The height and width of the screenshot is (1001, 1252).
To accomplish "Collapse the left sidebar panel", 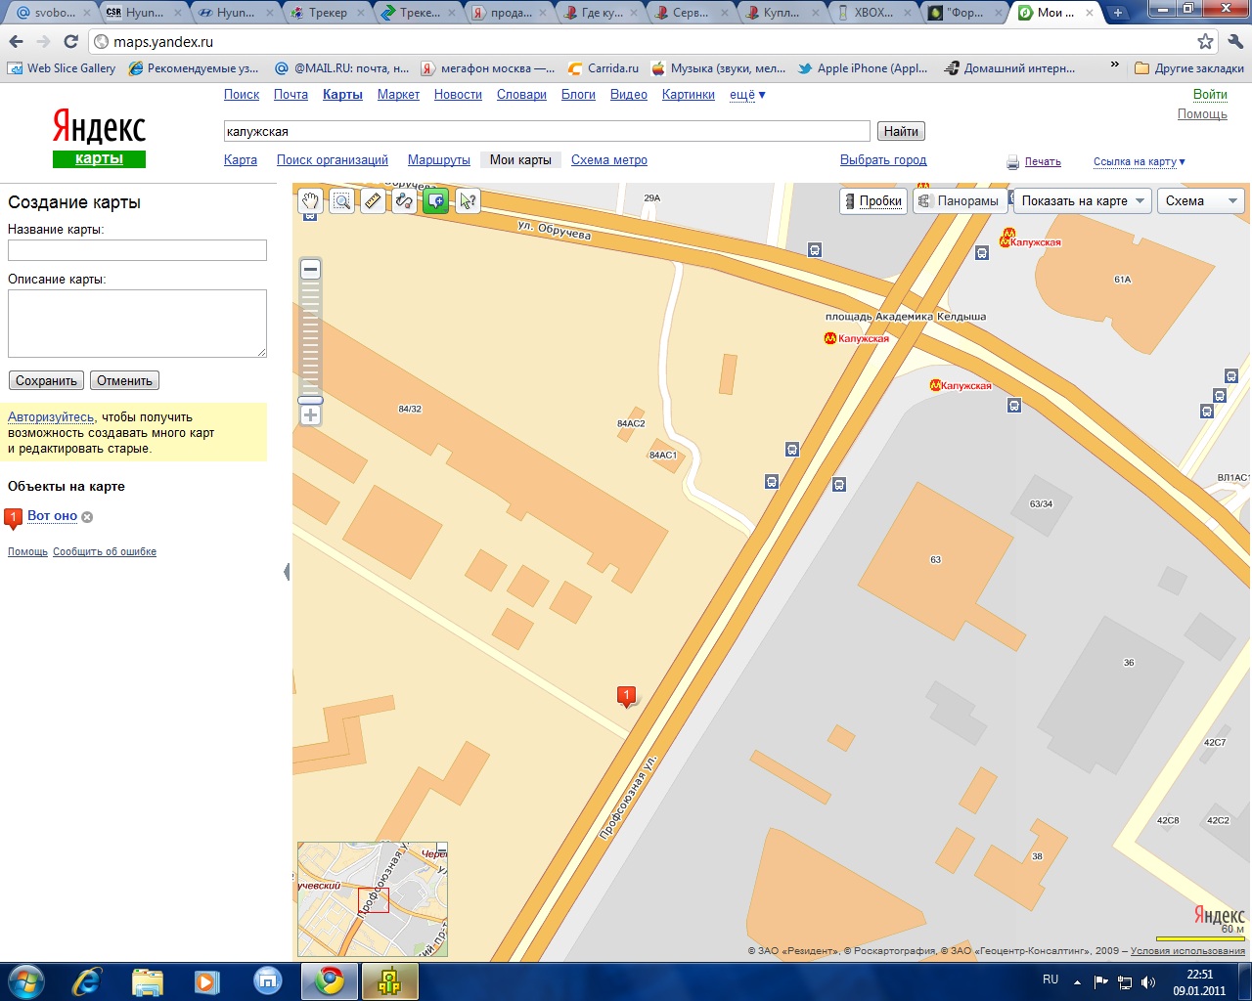I will tap(287, 572).
